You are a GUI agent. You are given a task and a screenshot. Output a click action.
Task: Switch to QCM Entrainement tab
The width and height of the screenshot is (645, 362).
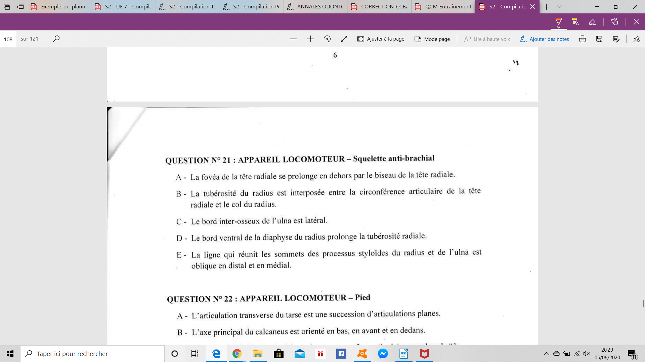443,7
